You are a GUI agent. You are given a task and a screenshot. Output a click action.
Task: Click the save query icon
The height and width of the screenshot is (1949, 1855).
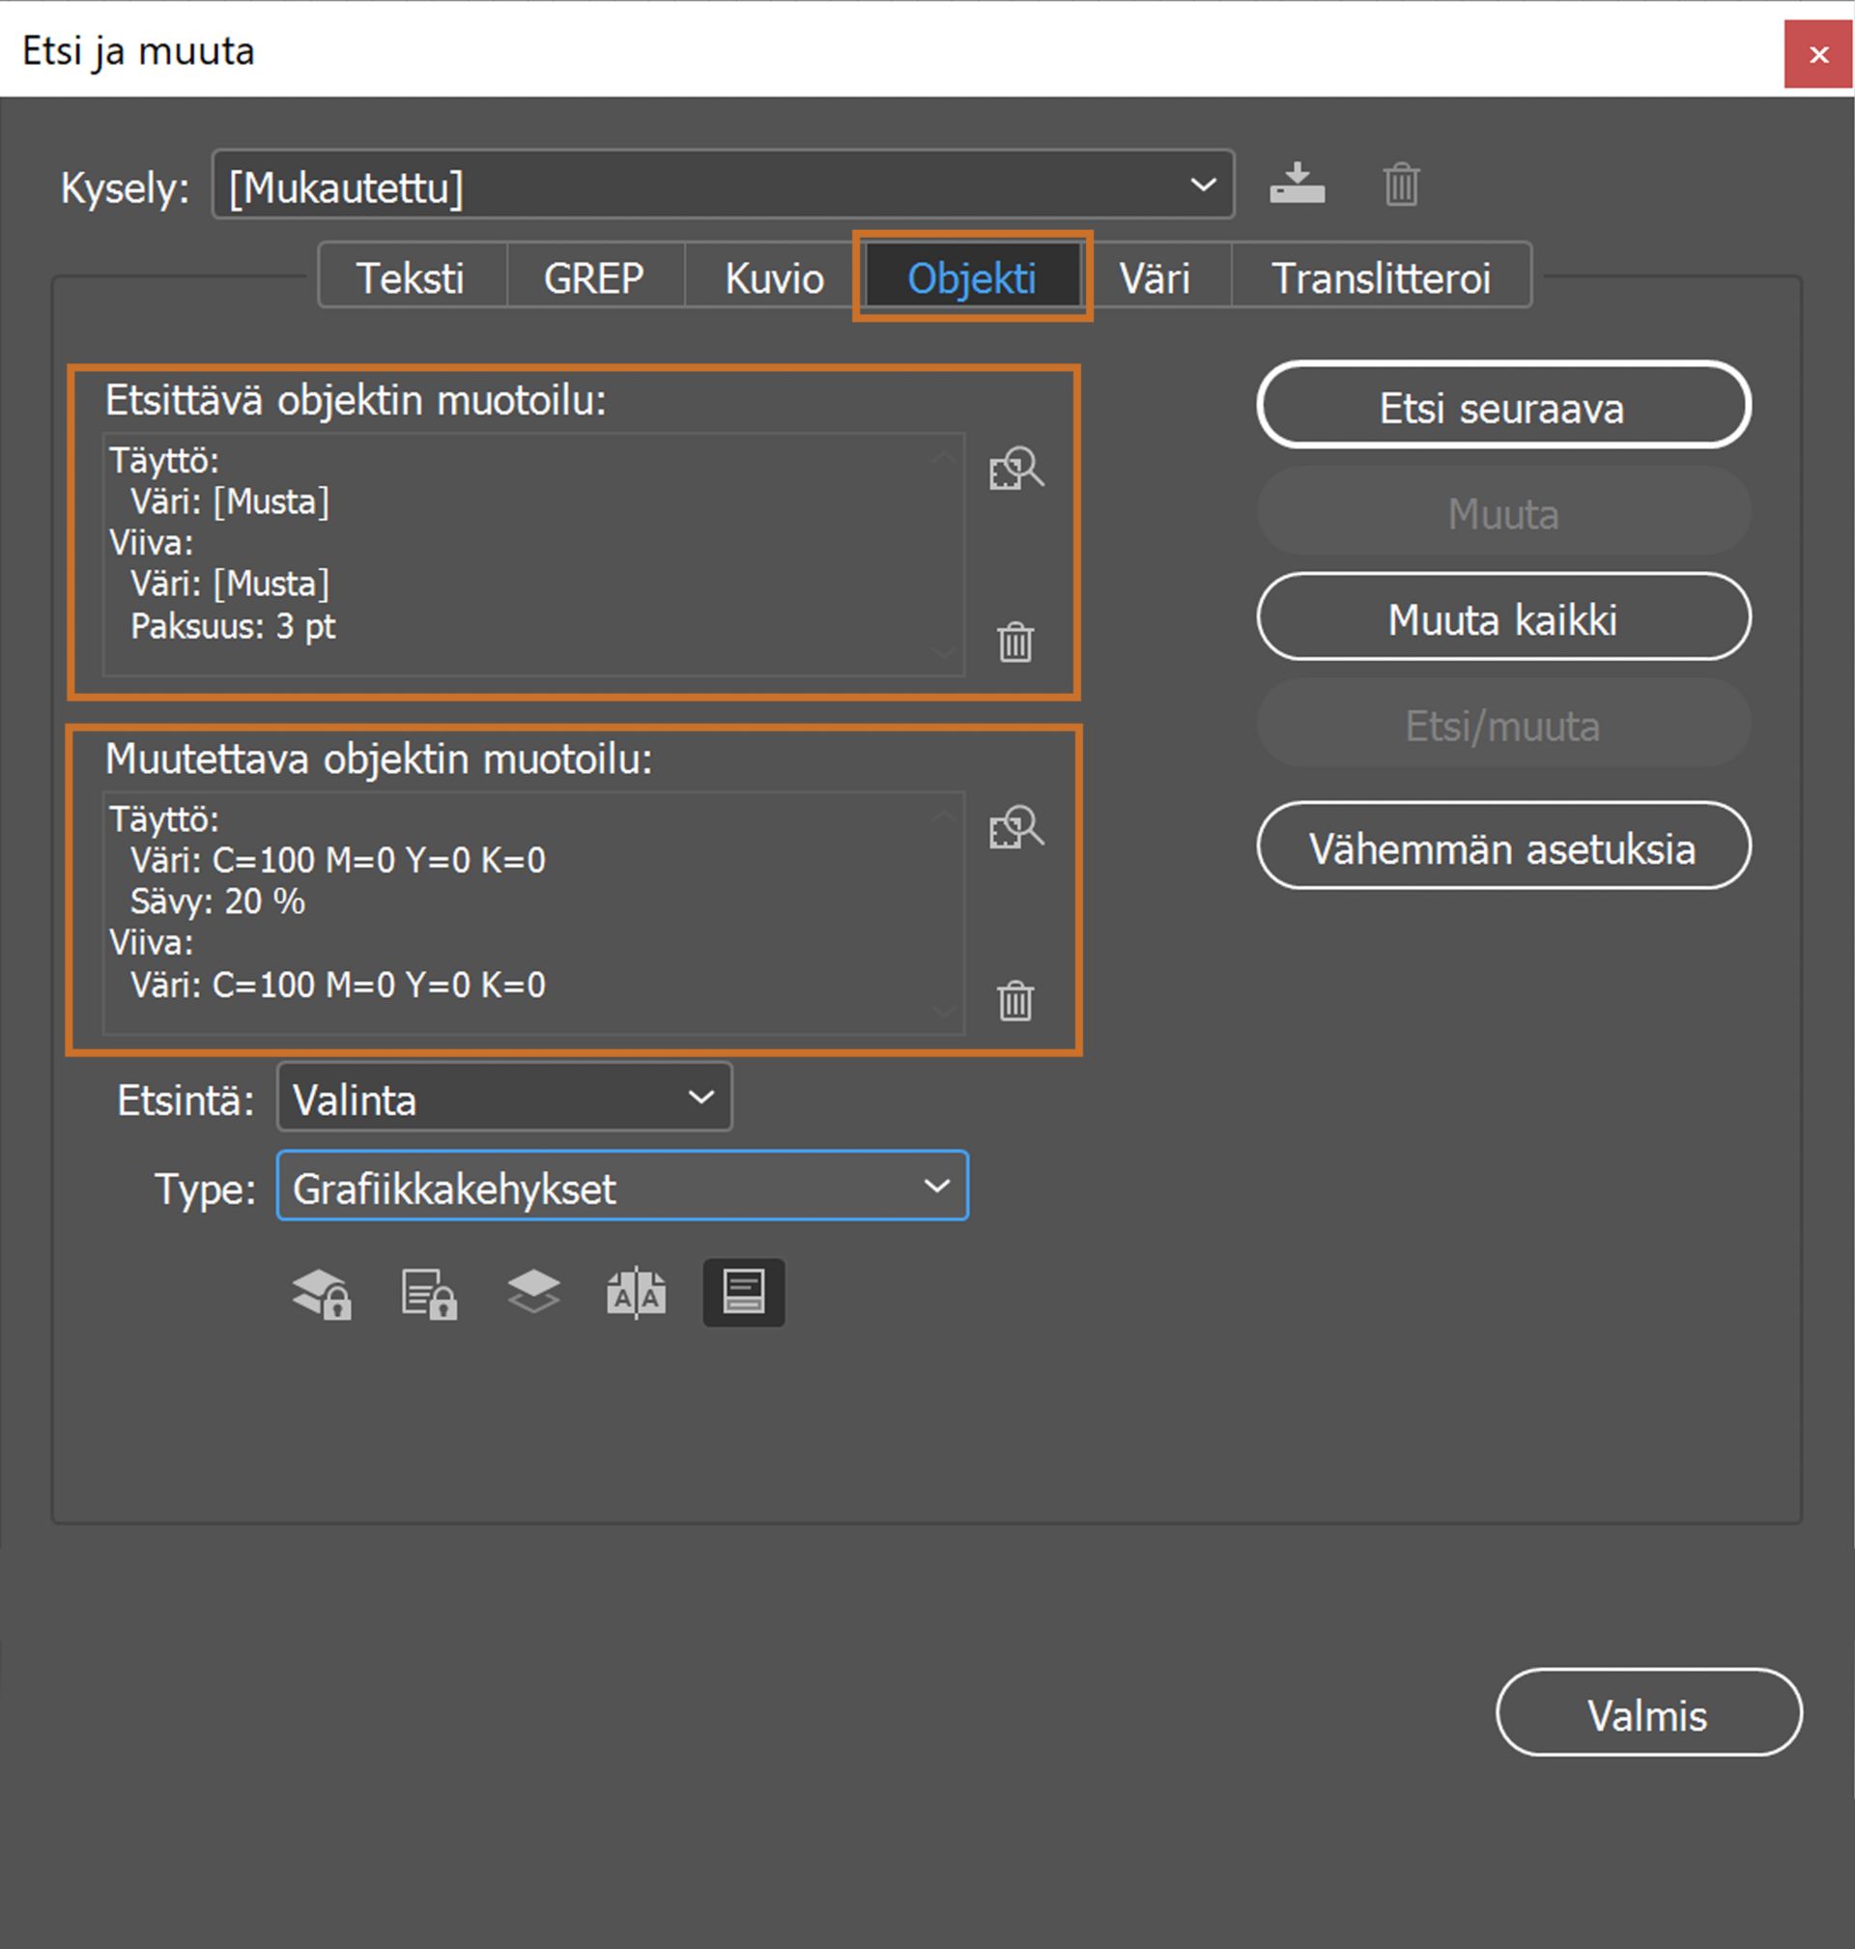(x=1297, y=184)
